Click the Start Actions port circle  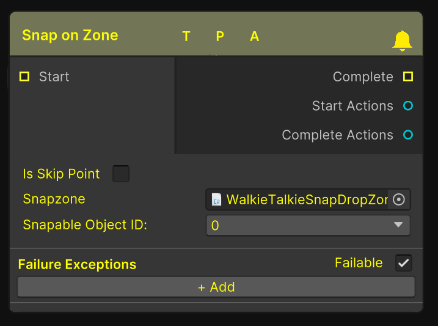pyautogui.click(x=408, y=106)
